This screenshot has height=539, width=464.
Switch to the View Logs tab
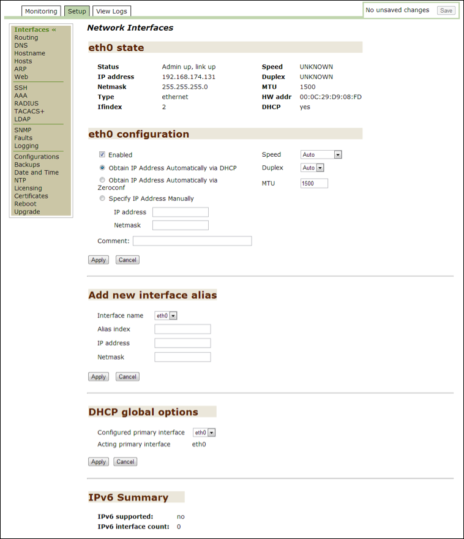[x=112, y=11]
